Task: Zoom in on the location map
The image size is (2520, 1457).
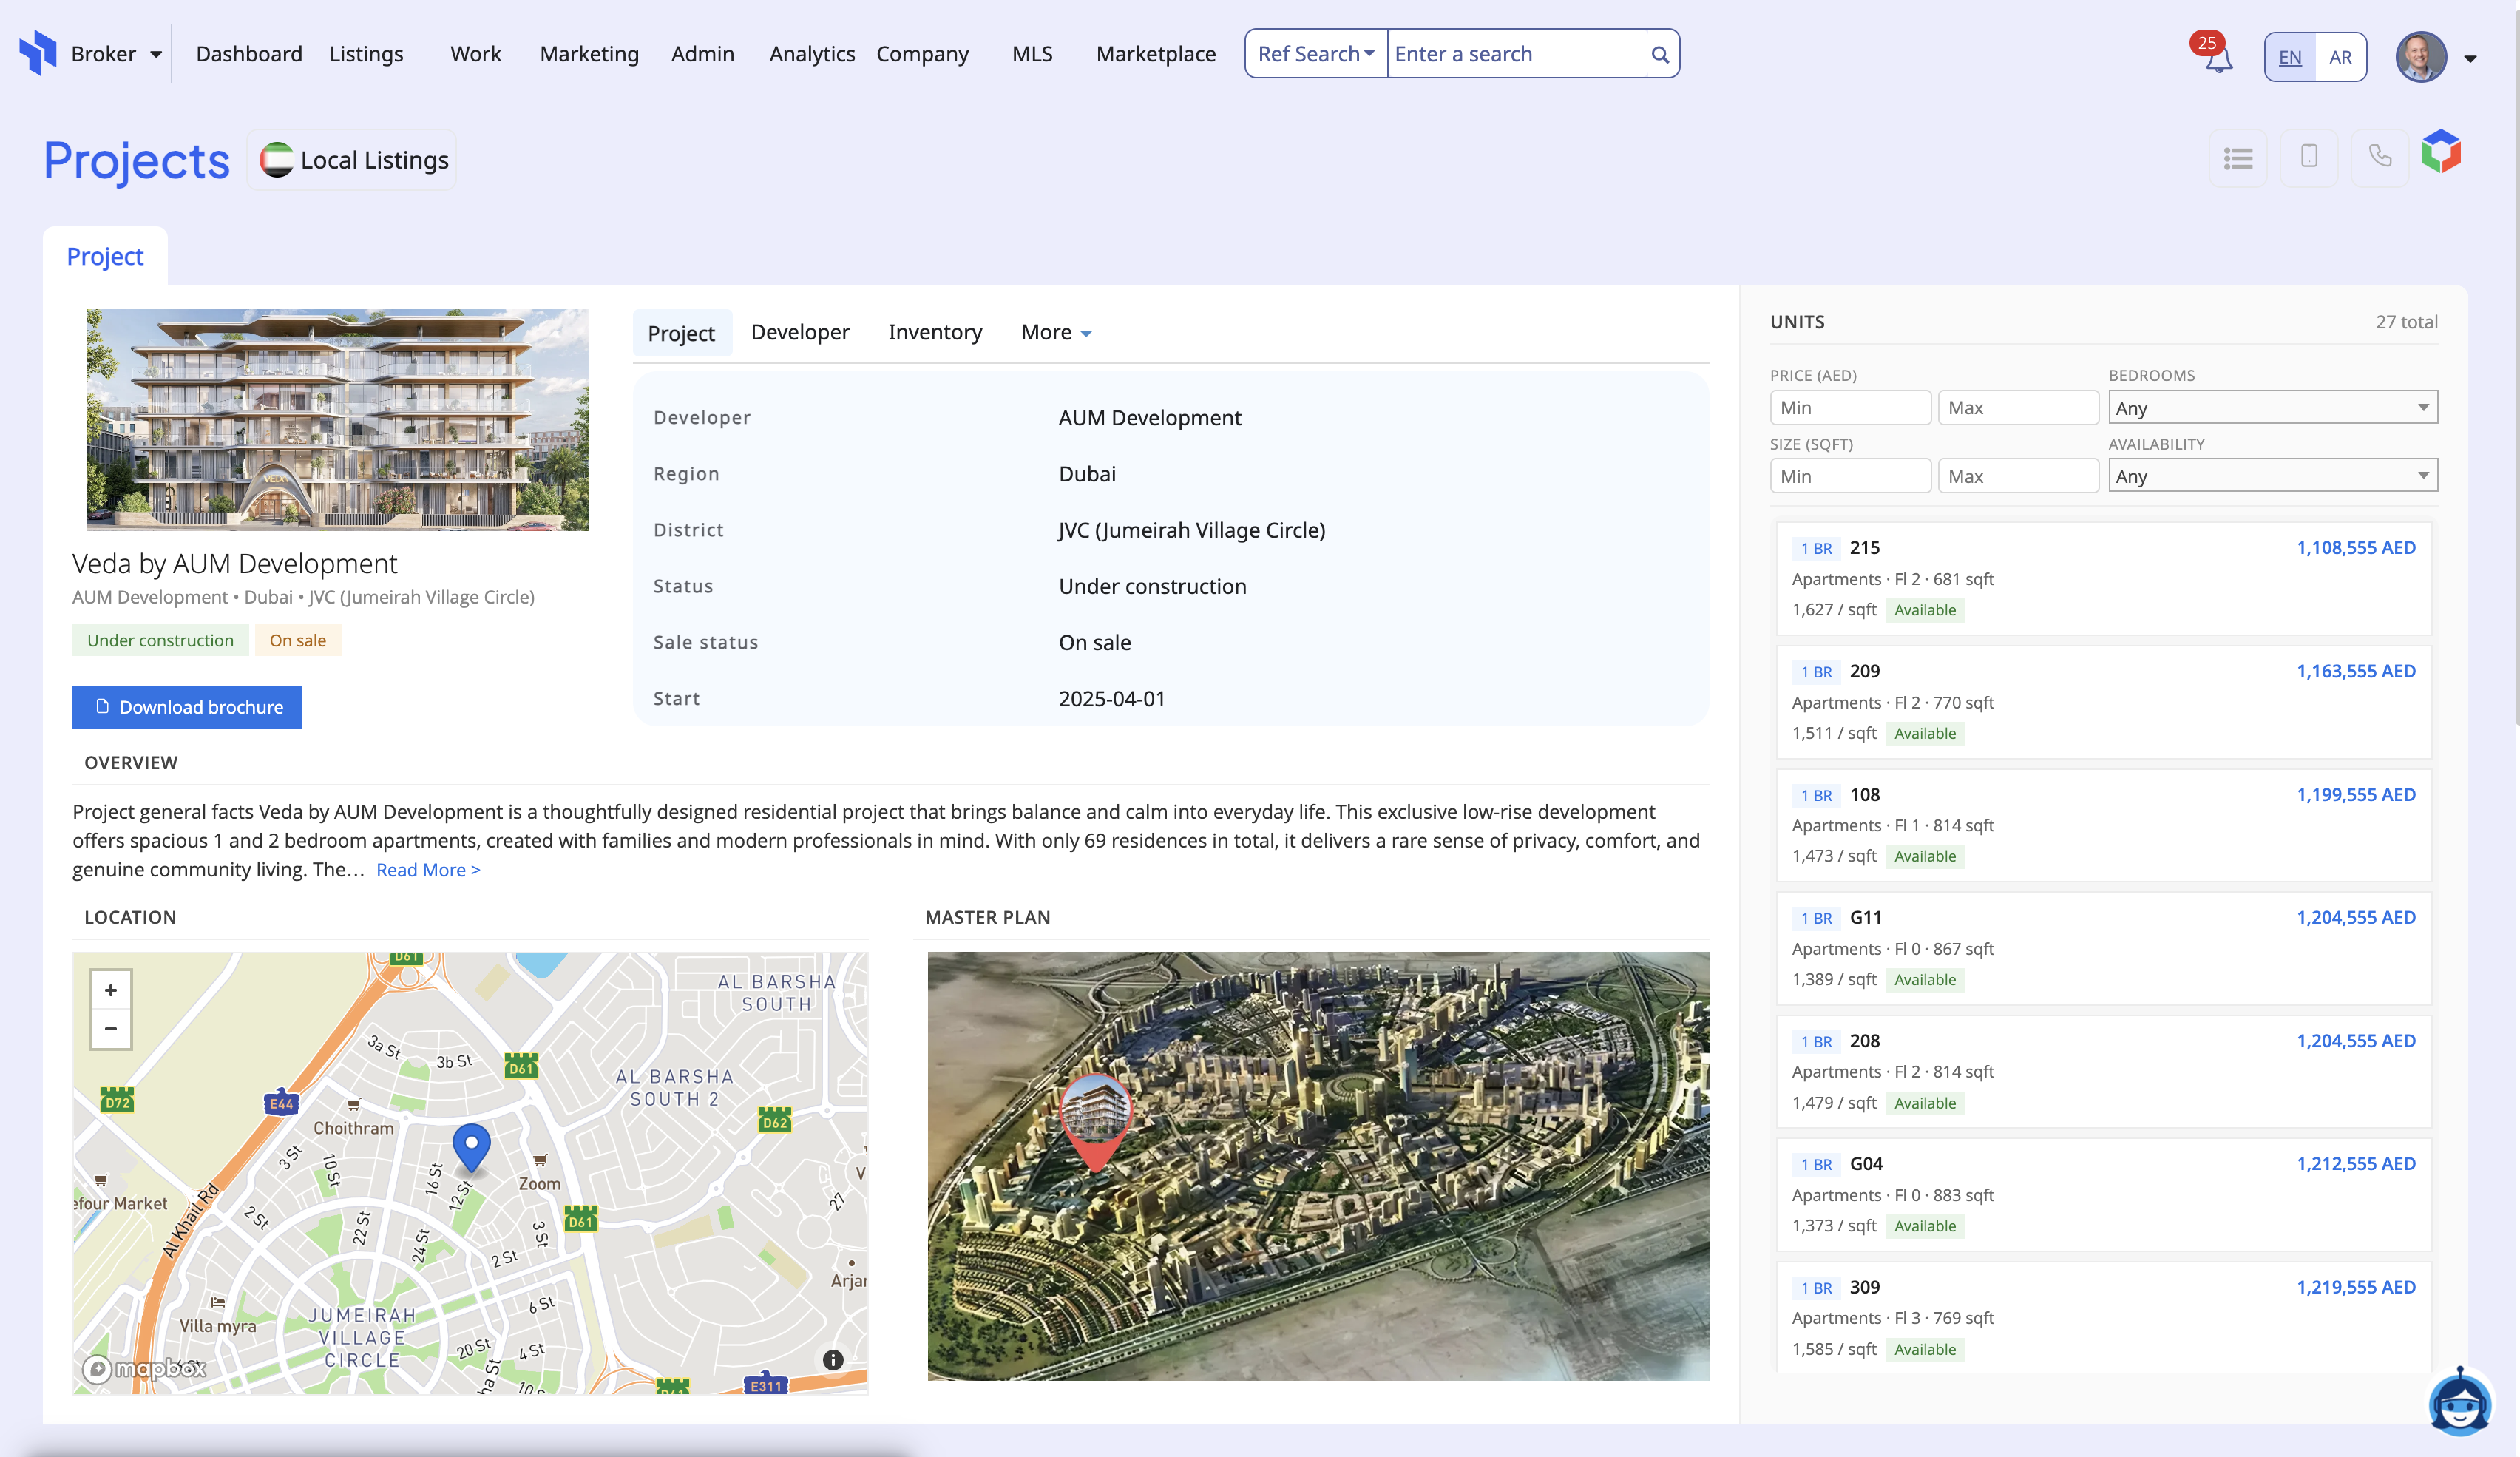Action: 111,990
